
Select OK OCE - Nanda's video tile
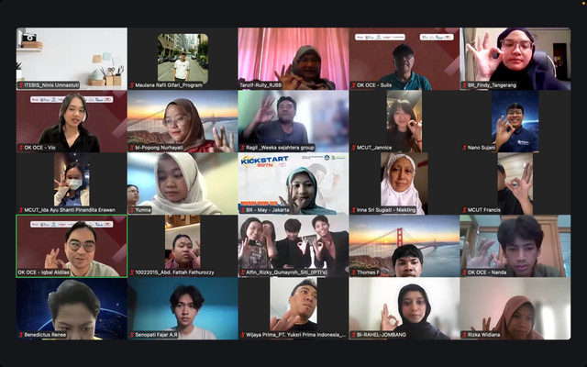coord(515,246)
